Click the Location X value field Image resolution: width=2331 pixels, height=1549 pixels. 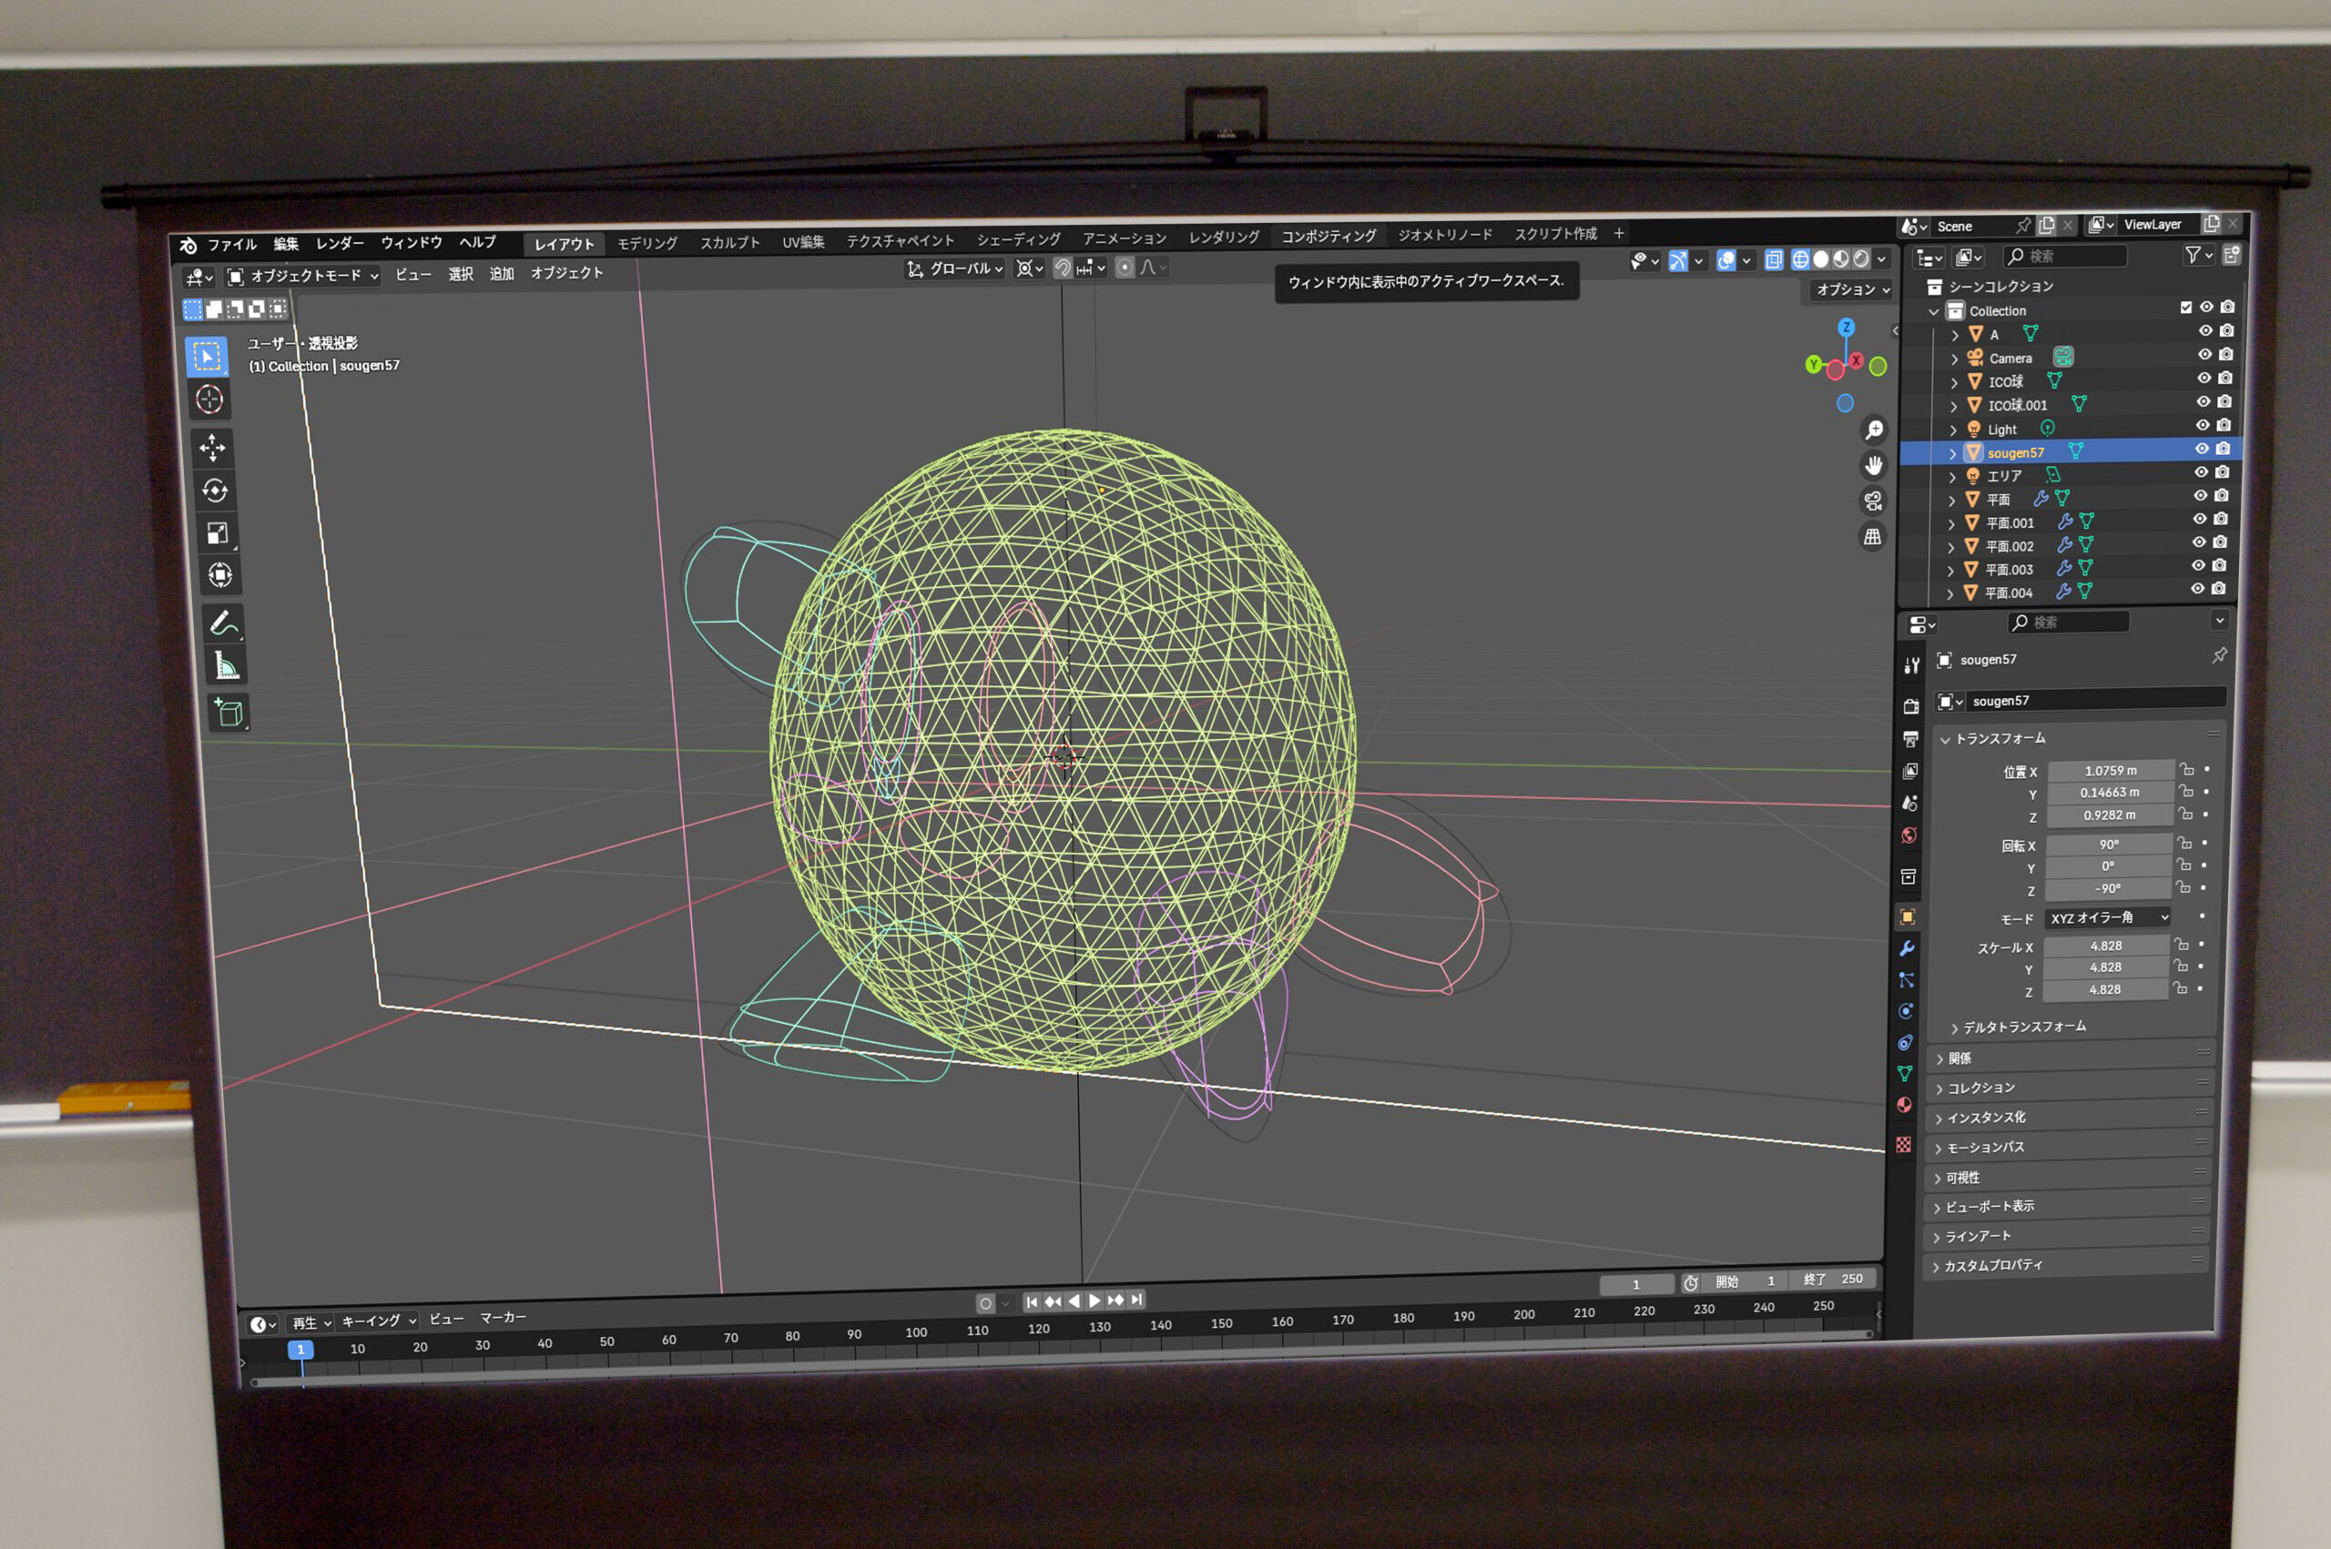coord(2110,771)
